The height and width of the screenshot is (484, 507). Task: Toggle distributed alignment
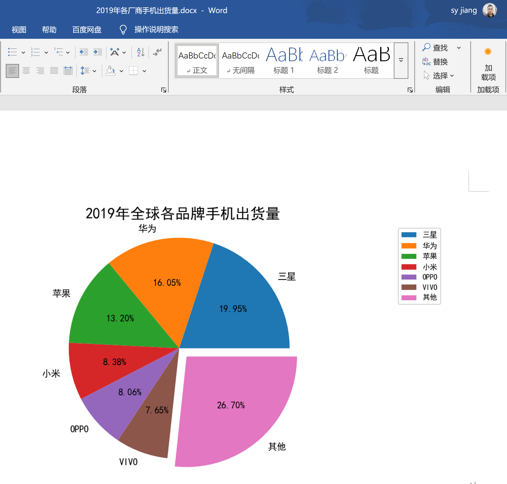(68, 71)
